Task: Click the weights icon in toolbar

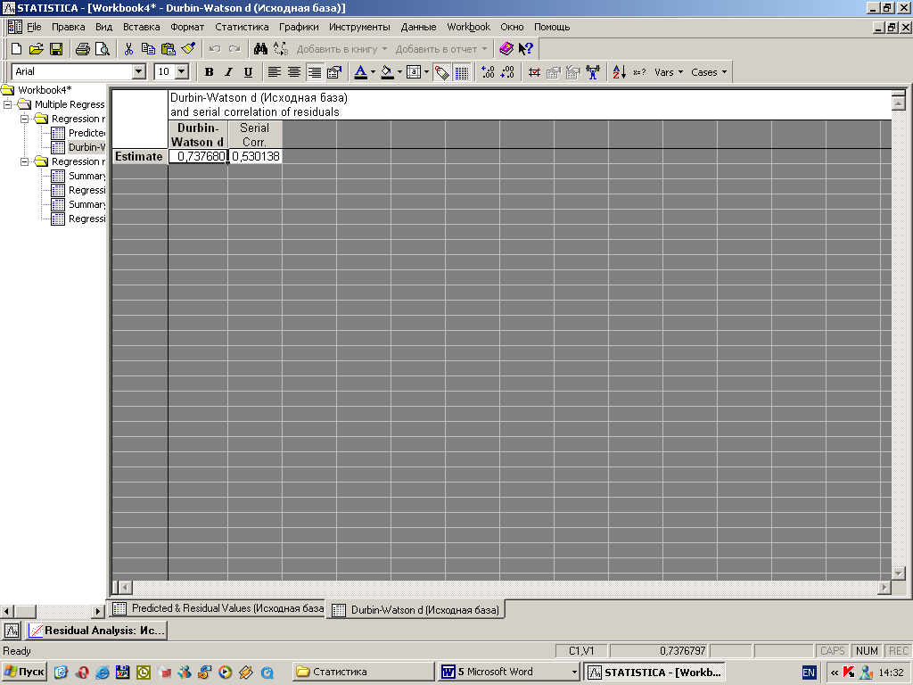Action: point(593,72)
